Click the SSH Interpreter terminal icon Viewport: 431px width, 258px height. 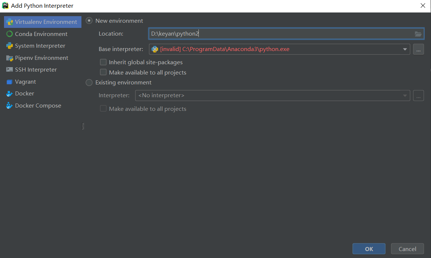click(10, 70)
